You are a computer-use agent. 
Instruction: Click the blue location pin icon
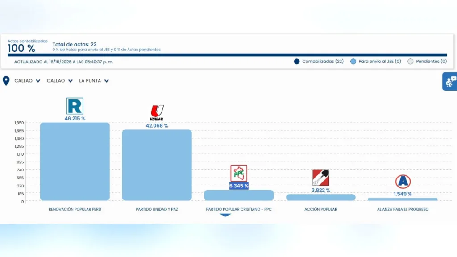click(x=6, y=81)
